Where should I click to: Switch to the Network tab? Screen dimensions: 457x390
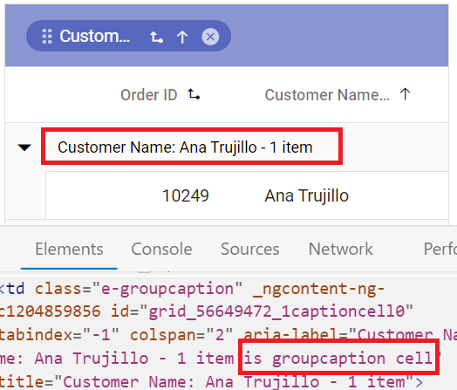341,249
